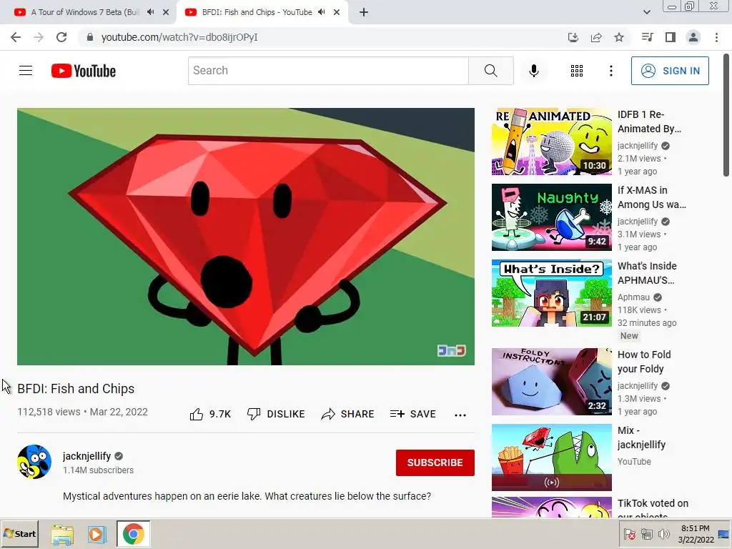Image resolution: width=732 pixels, height=549 pixels.
Task: Open more actions ellipsis under video
Action: tap(460, 415)
